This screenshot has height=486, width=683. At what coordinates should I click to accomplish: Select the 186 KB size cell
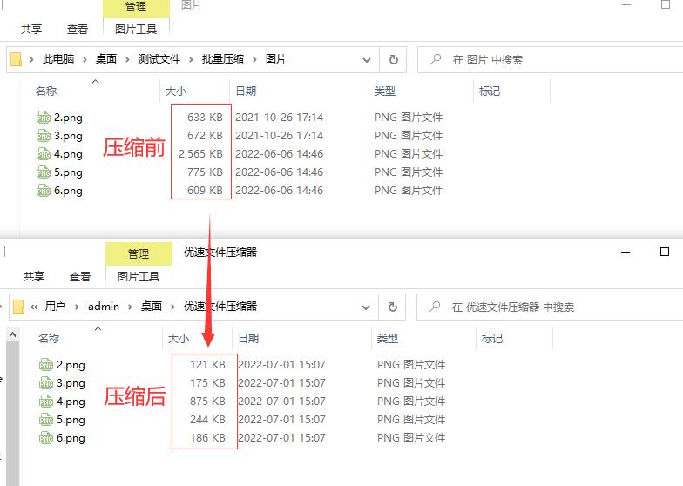click(207, 437)
